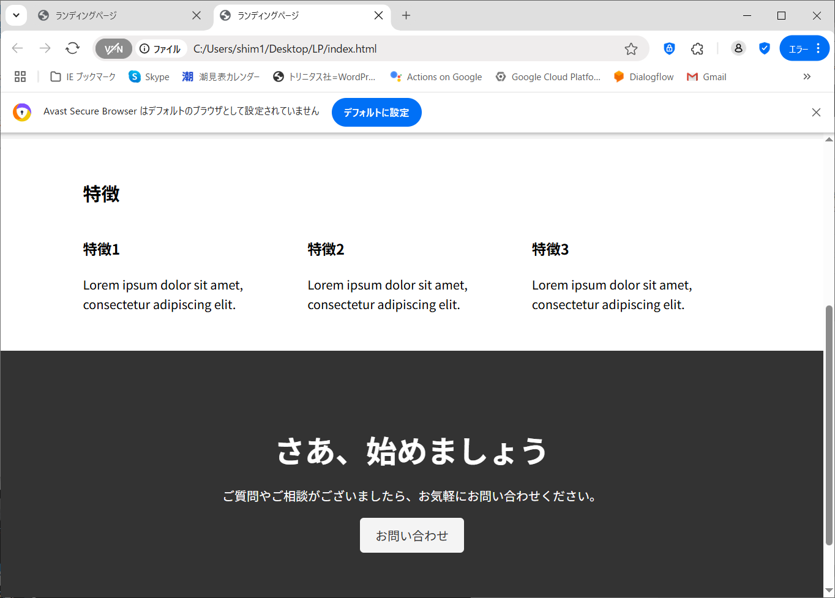
Task: Bookmark this page with the star icon
Action: tap(631, 49)
